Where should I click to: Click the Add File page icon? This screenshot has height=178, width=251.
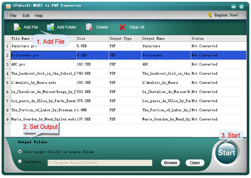(x=17, y=27)
